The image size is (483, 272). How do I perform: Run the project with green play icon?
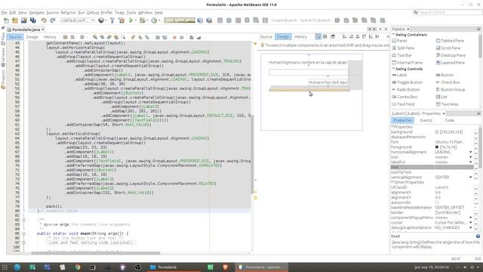click(x=131, y=20)
